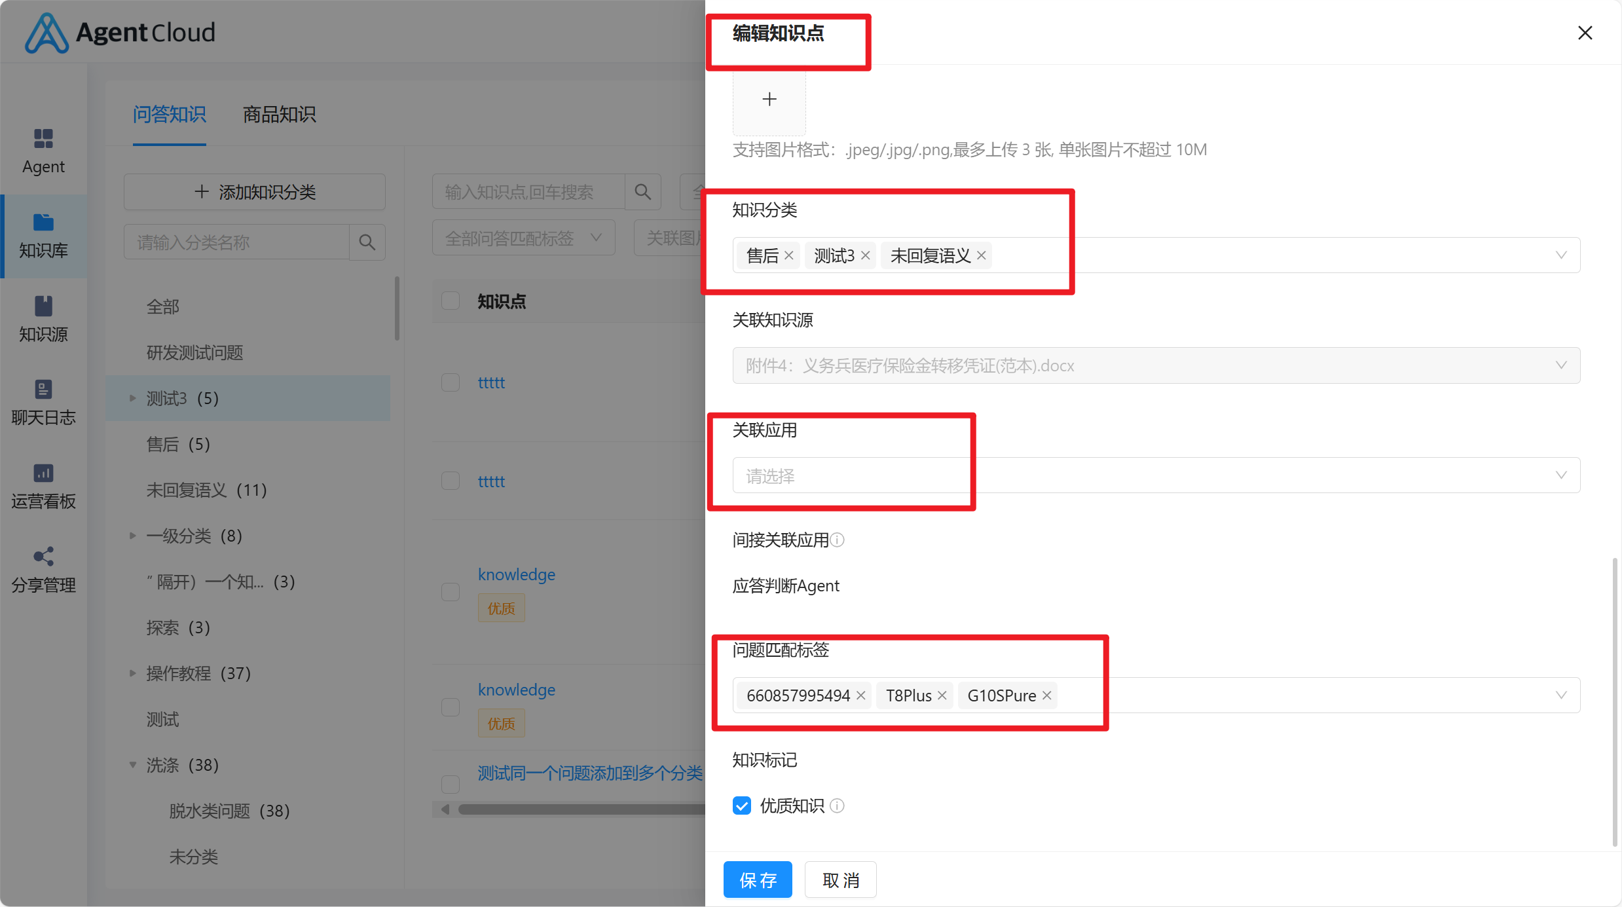Viewport: 1622px width, 907px height.
Task: Click the info icon beside 间接关联应用
Action: [x=837, y=540]
